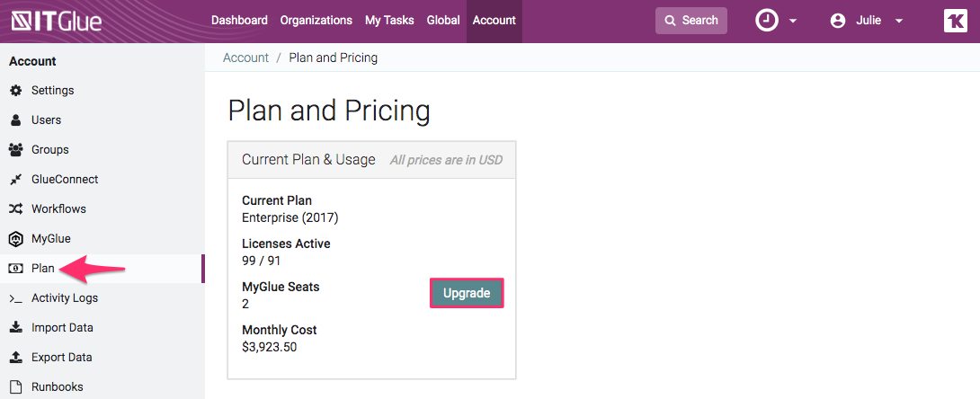The image size is (980, 399).
Task: Click Enterprise (2017) plan value
Action: [290, 217]
